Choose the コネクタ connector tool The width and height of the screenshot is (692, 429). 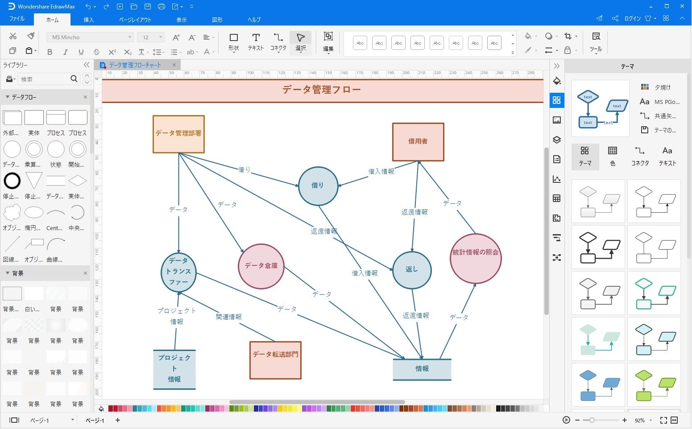[278, 42]
